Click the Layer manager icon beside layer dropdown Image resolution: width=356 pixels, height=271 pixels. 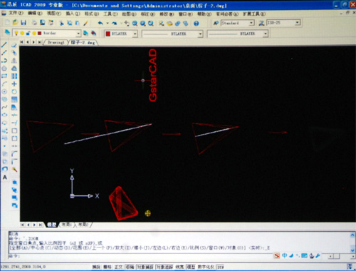coord(7,33)
